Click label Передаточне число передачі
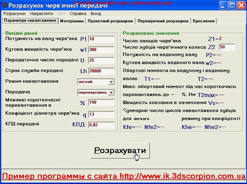 click(42, 60)
